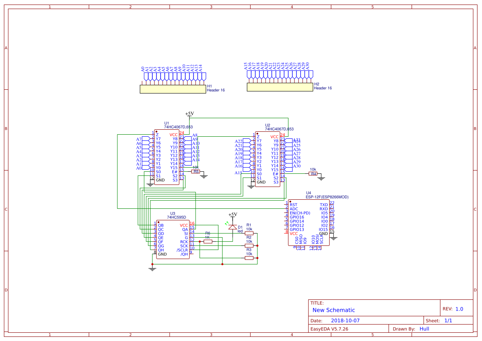Click the TXD pin label on U4
Screen dimensions: 482x341
pos(324,205)
